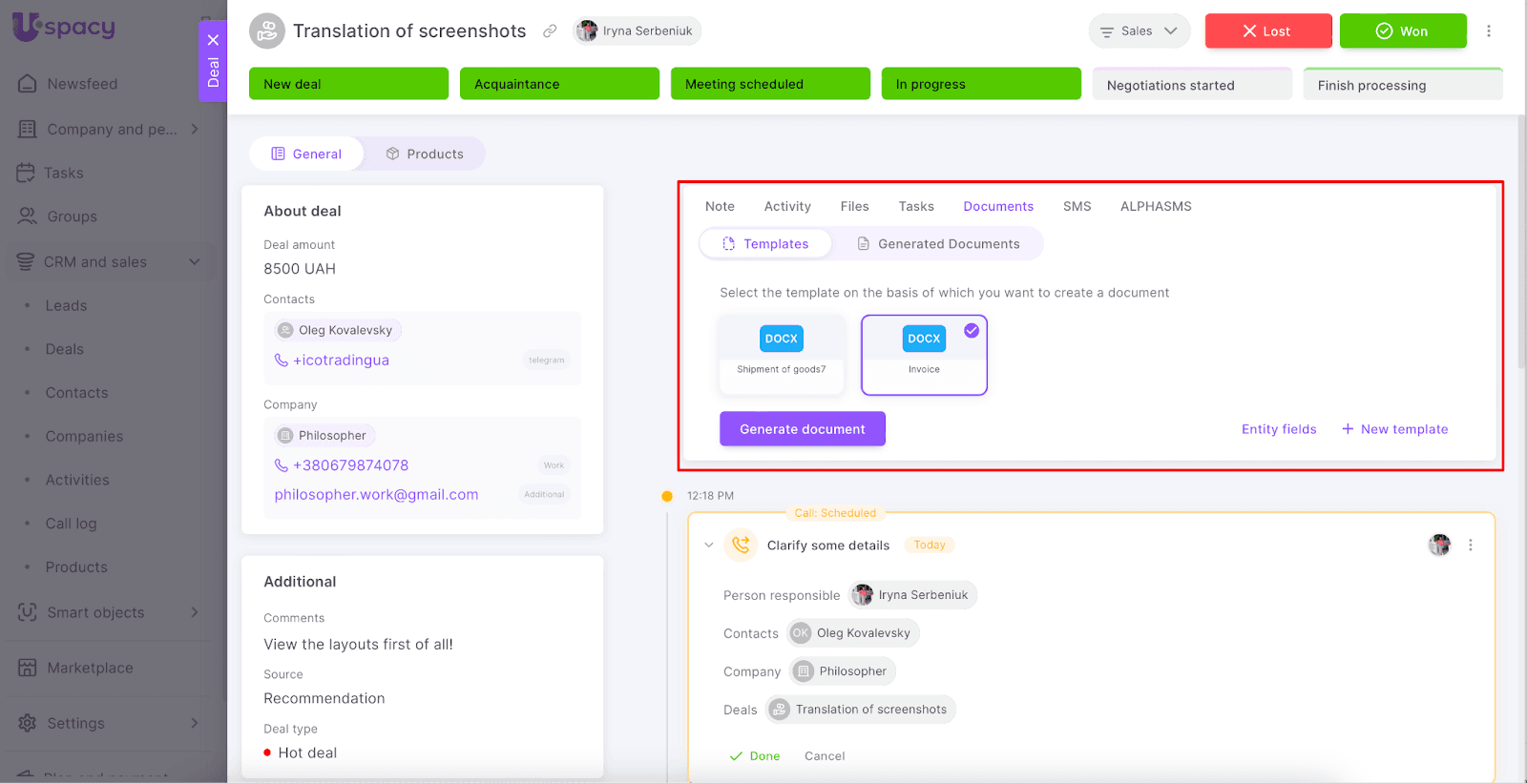Click the New template link
Screen dimensions: 1527x783
[x=1394, y=429]
